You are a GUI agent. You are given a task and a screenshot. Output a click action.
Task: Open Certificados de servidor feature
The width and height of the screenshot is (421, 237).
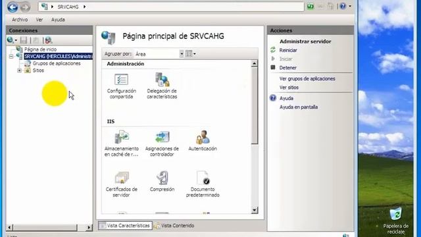pos(121,184)
